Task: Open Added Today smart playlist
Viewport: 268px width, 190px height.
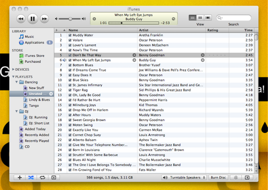Action: 33,129
